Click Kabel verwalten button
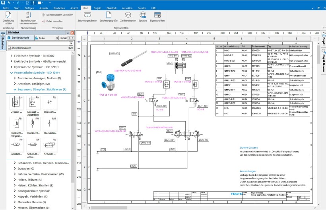Screen dimensions: 326x210 (x=52, y=21)
